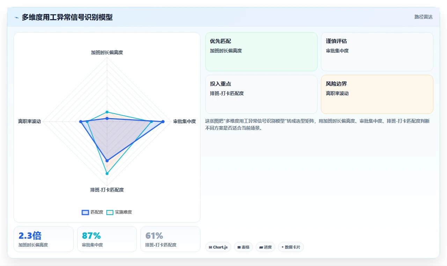
Task: Click the 表格 tag
Action: [x=243, y=247]
